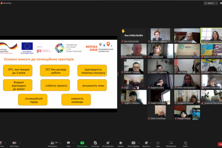222x148 pixels.
Task: Select Оксана Стрельчук video tile
Action: tap(211, 66)
